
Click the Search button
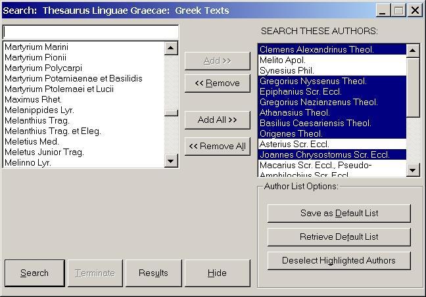coord(34,273)
